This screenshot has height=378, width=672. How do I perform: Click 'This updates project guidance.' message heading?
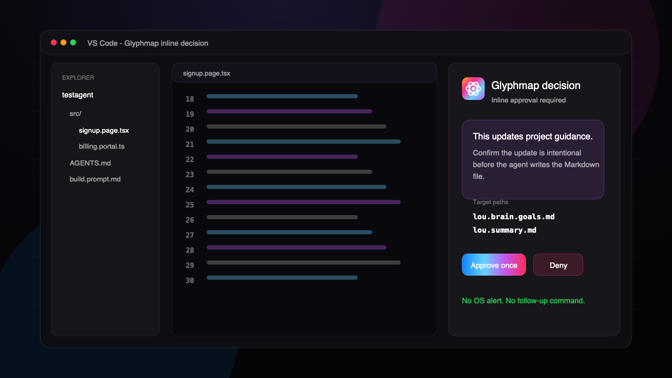click(533, 136)
